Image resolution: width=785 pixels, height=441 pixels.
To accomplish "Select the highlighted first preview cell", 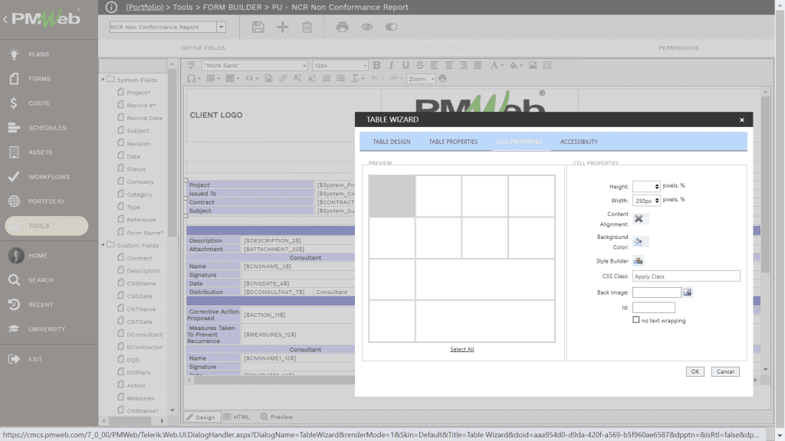I will [392, 196].
